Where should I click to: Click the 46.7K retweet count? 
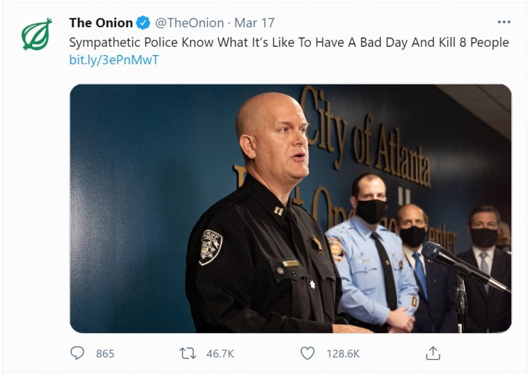(220, 354)
